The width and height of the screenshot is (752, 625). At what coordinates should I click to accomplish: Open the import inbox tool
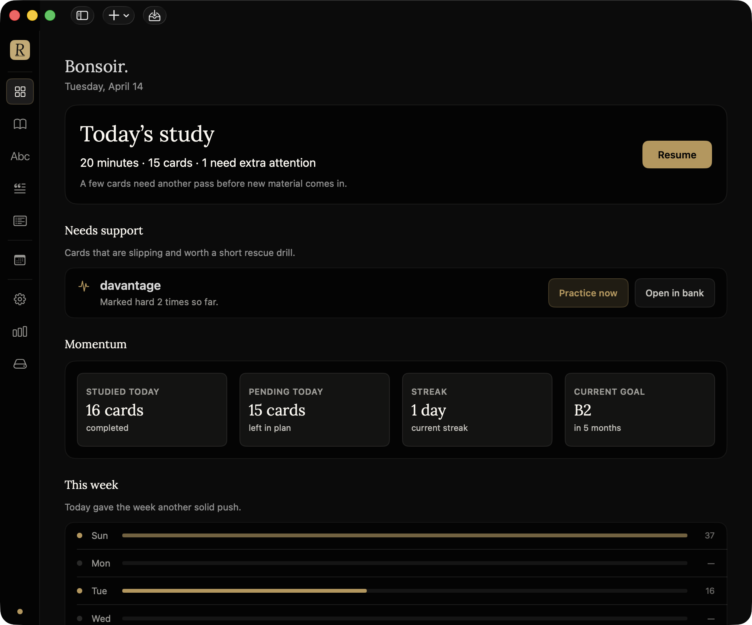coord(155,15)
